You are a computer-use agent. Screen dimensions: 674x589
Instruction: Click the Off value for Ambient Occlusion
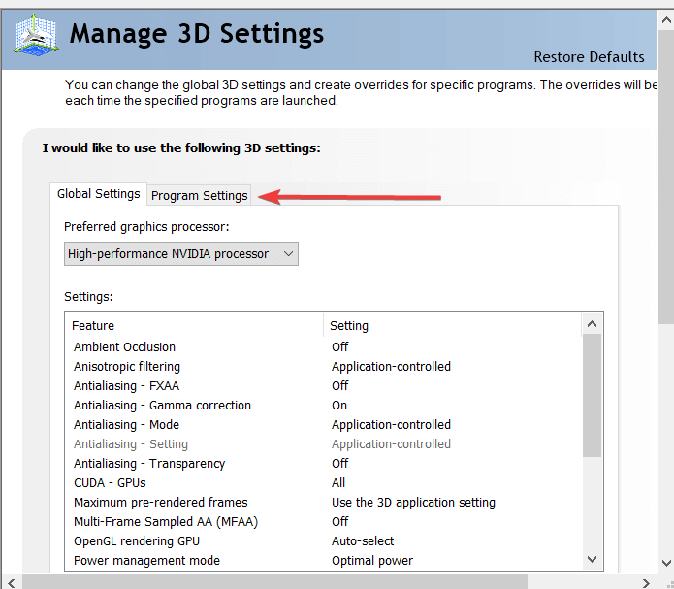[339, 346]
